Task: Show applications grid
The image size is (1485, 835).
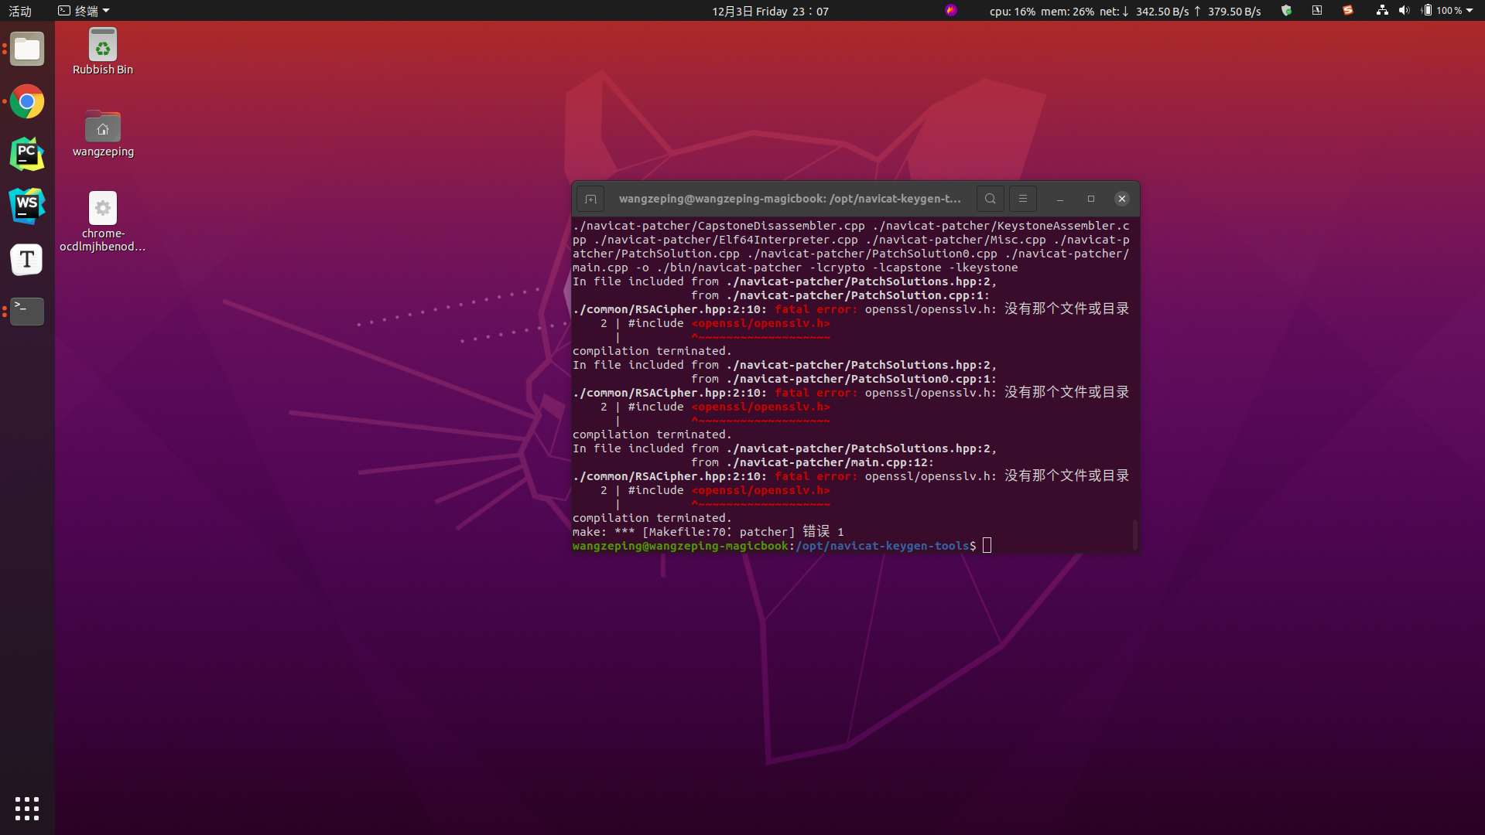Action: pyautogui.click(x=27, y=809)
